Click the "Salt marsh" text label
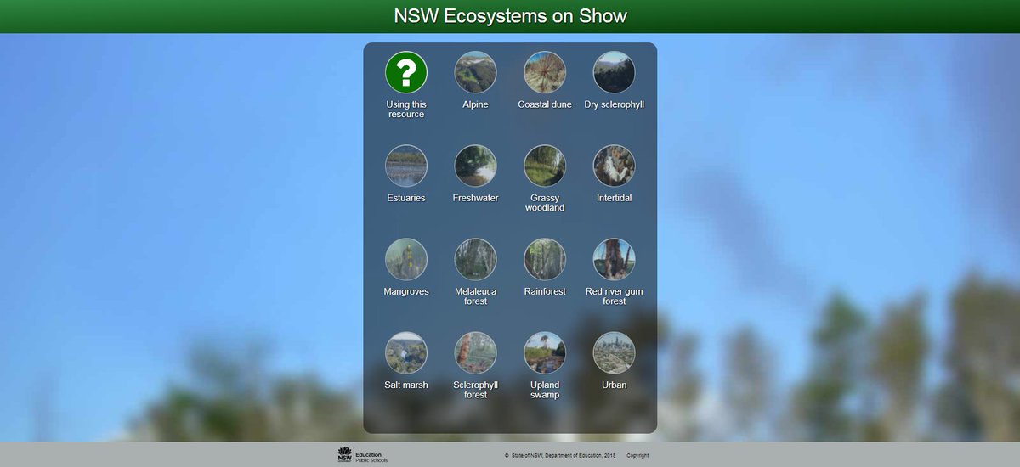Viewport: 1020px width, 467px height. coord(406,385)
